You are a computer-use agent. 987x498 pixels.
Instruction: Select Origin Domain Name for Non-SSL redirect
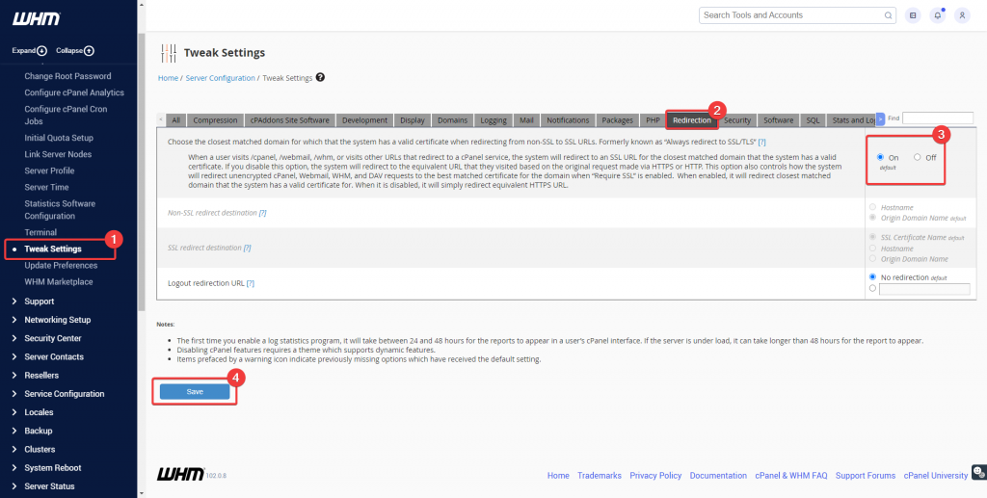[x=872, y=218]
